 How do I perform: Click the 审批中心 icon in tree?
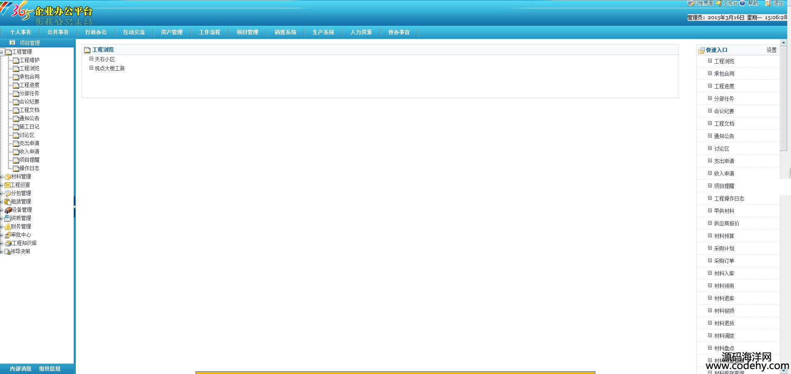click(x=8, y=235)
